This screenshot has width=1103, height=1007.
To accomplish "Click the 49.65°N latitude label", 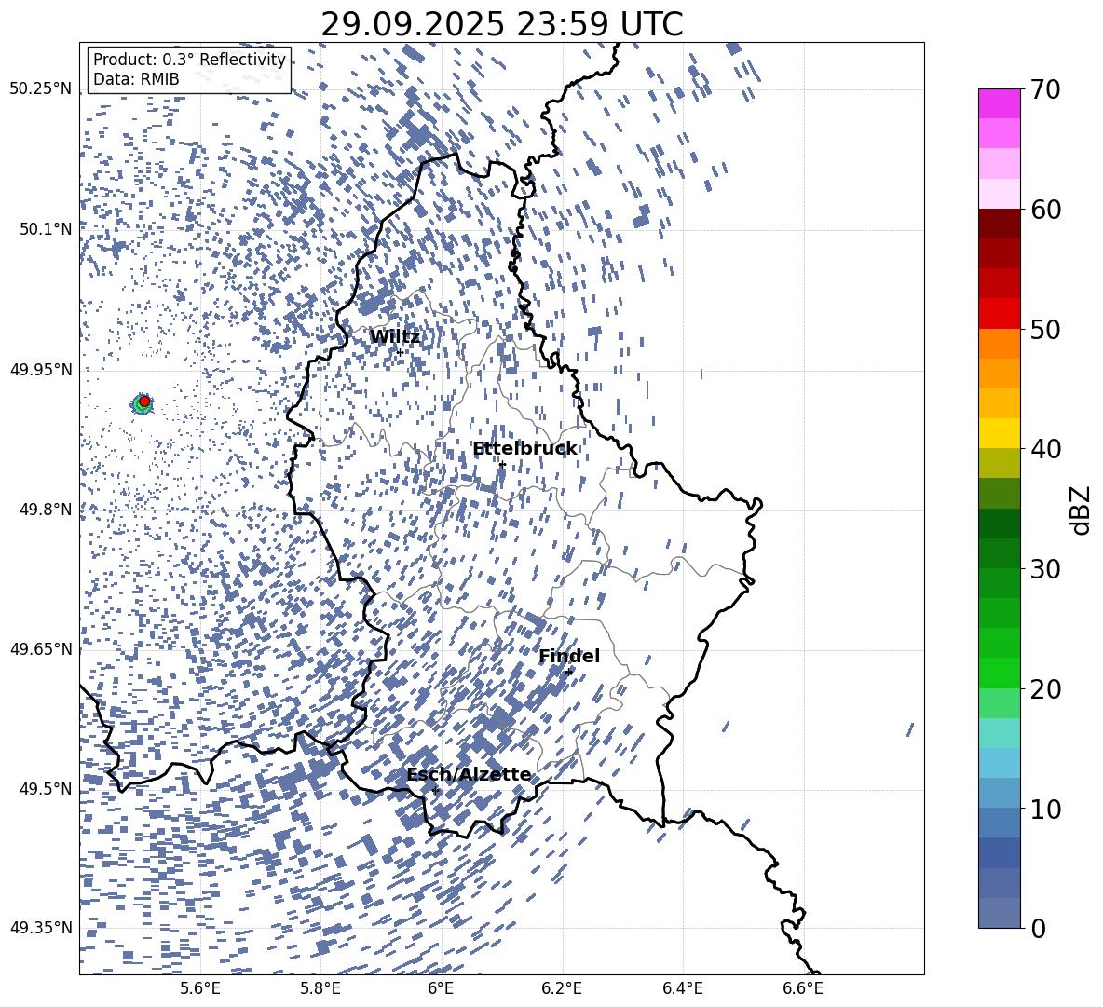I will pos(41,649).
